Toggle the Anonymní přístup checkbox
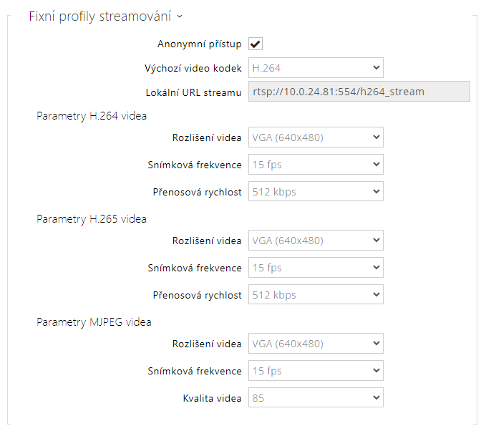481x426 pixels. [256, 44]
